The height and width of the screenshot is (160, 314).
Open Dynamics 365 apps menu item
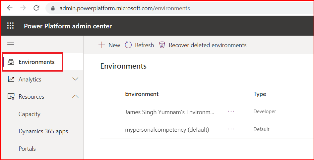[x=43, y=131]
